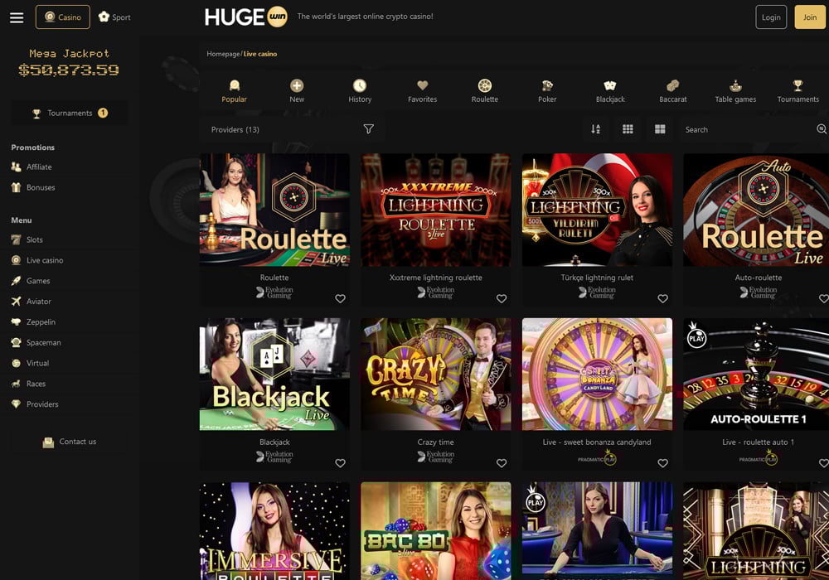Image resolution: width=829 pixels, height=580 pixels.
Task: Switch to the Sport section
Action: [x=114, y=17]
